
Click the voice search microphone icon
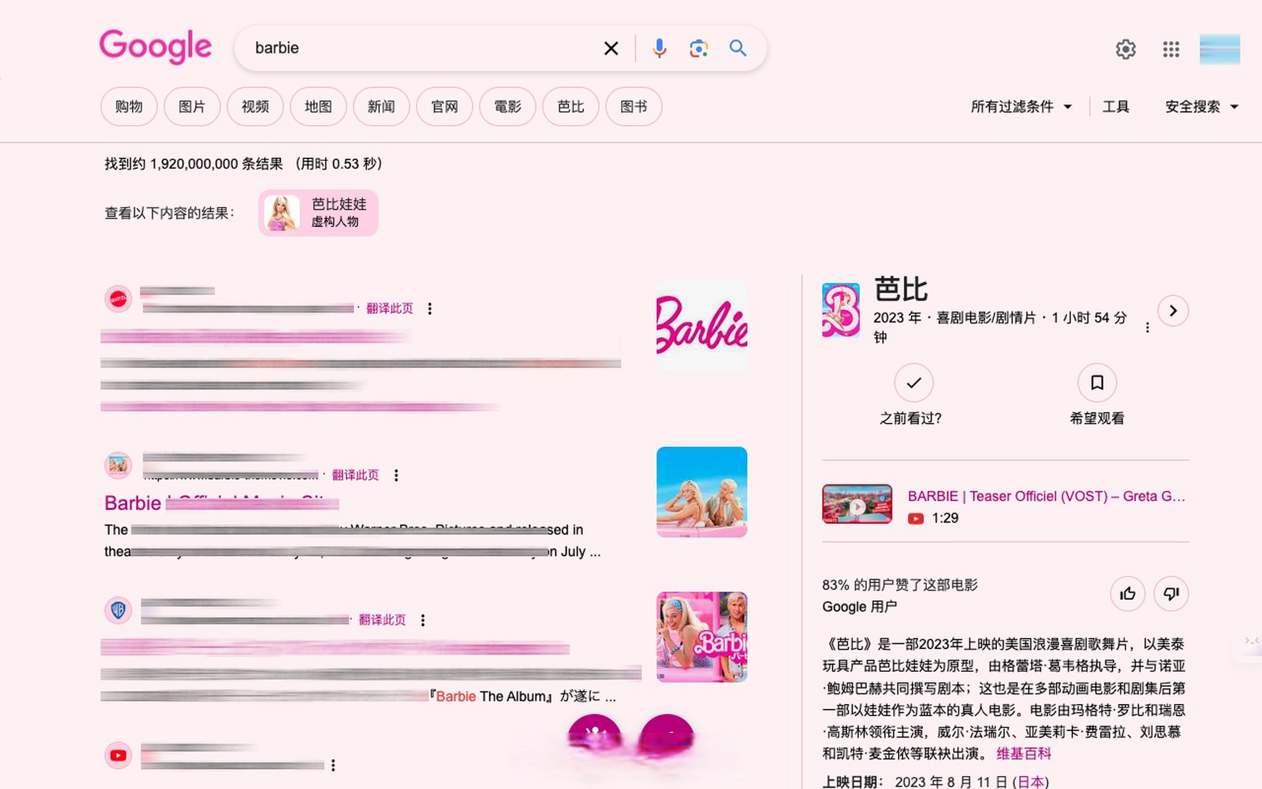(658, 47)
